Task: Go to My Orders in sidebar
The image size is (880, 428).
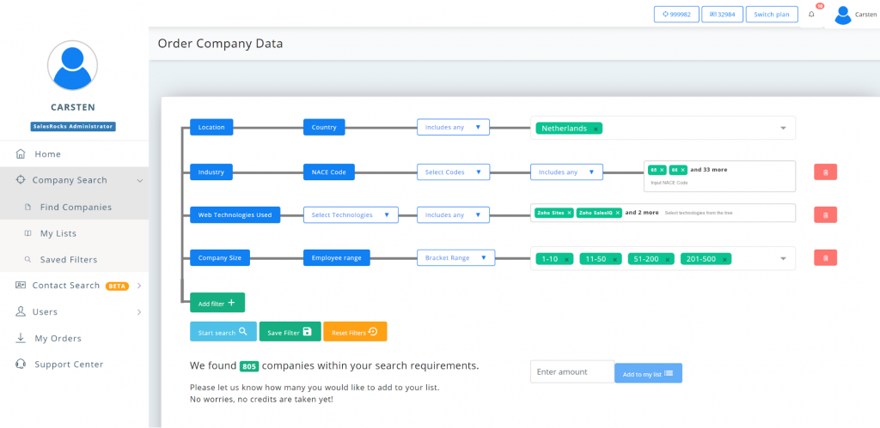Action: 58,338
